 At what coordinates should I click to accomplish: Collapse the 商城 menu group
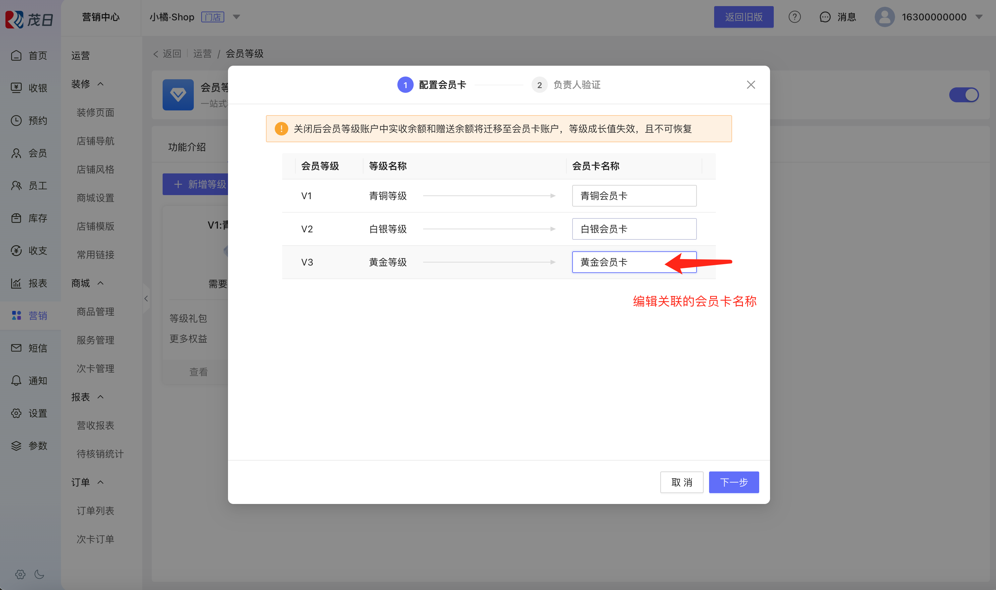[x=101, y=283]
